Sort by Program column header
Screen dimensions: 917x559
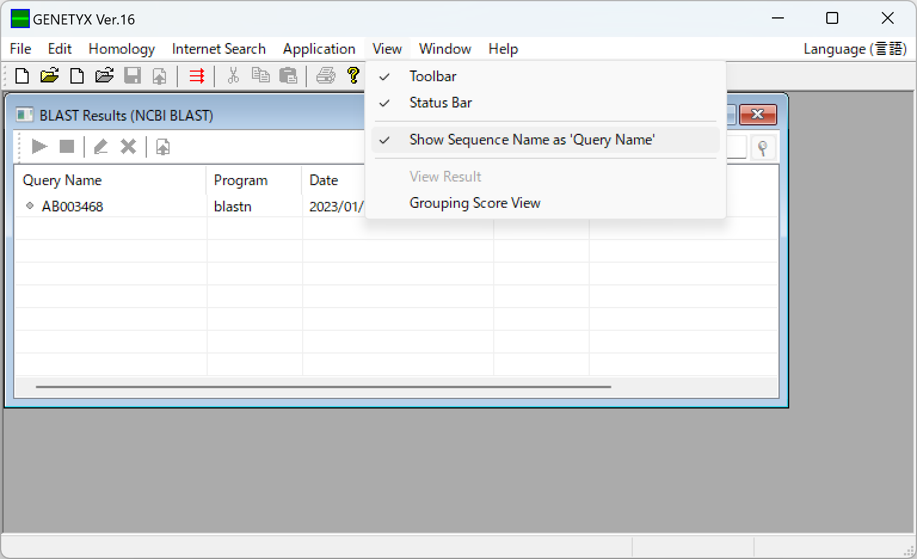(254, 180)
